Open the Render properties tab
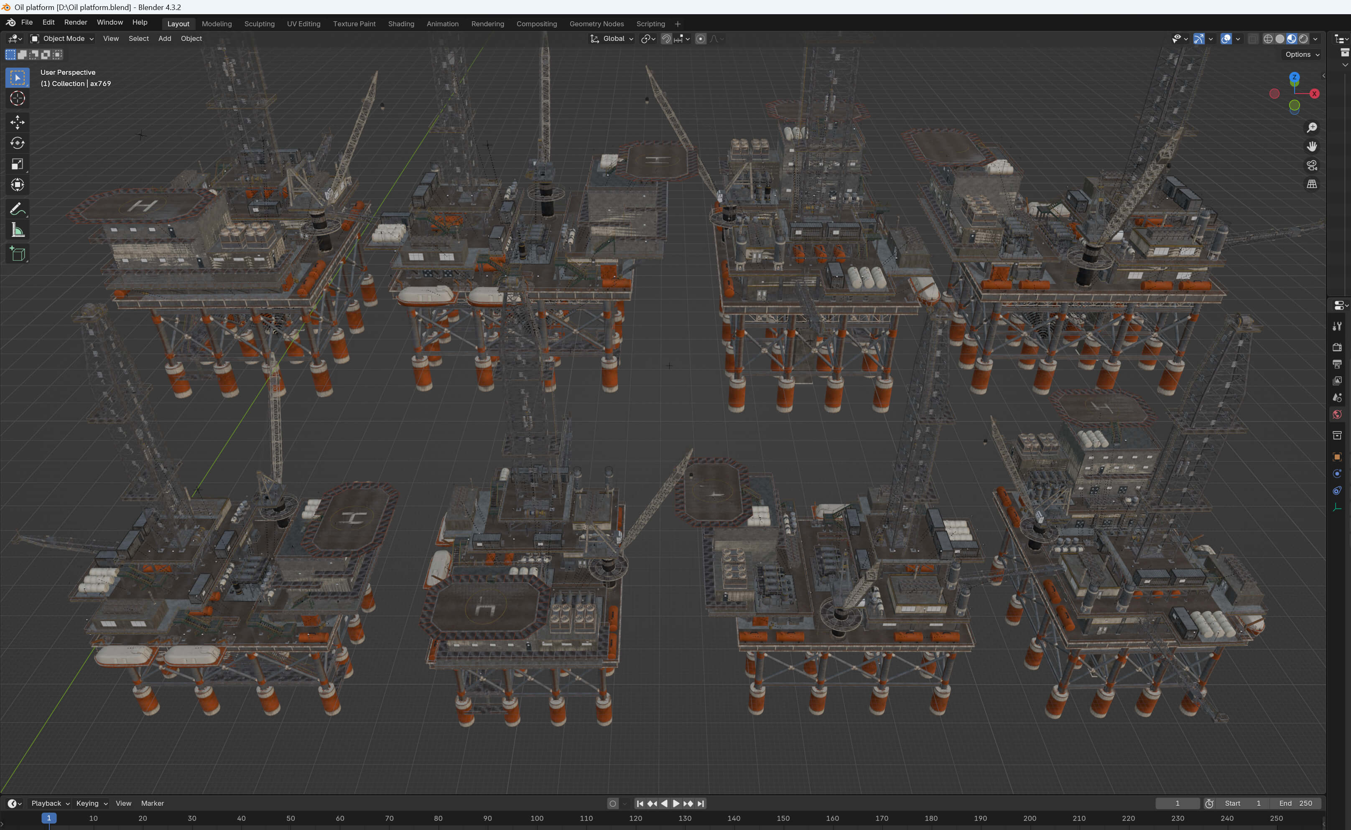The image size is (1351, 830). pyautogui.click(x=1337, y=347)
